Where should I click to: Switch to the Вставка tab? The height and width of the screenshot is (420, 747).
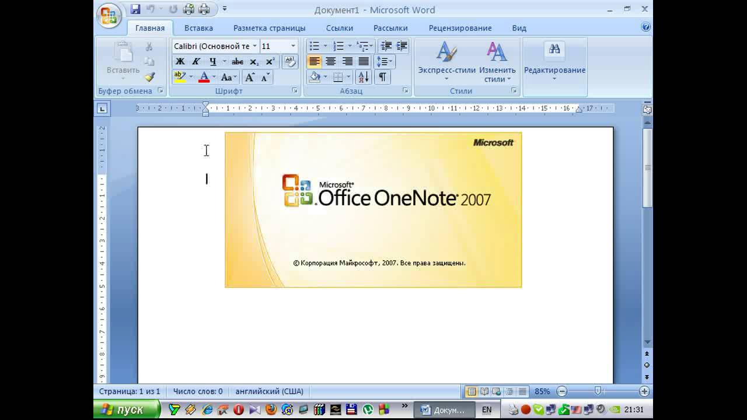pos(198,28)
